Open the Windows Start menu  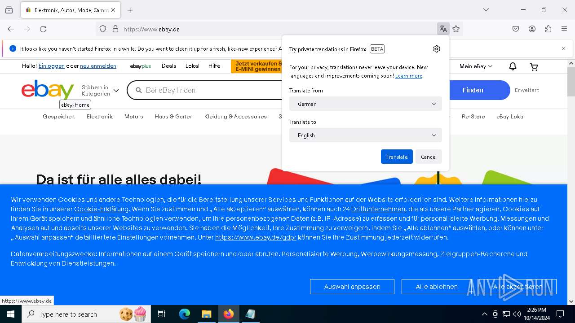11,314
